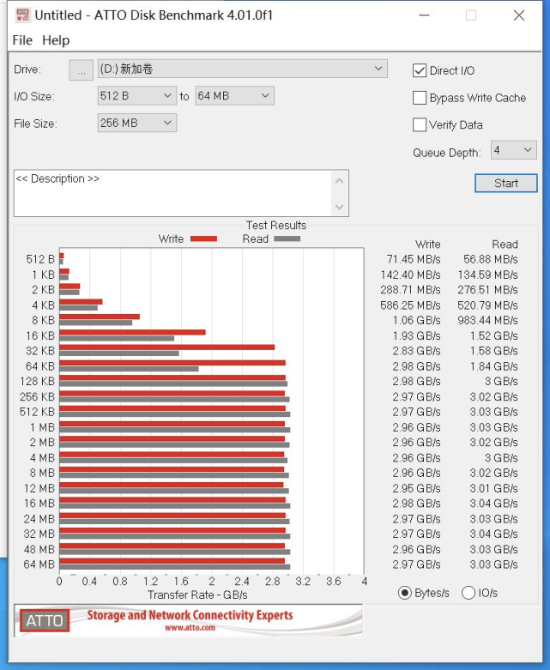Screen dimensions: 550x670
Task: Click the 1.84 GB/s read value
Action: (493, 366)
